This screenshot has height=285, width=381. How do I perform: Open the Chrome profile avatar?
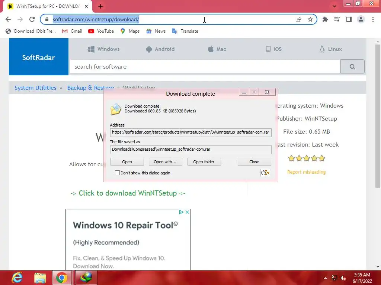[361, 19]
